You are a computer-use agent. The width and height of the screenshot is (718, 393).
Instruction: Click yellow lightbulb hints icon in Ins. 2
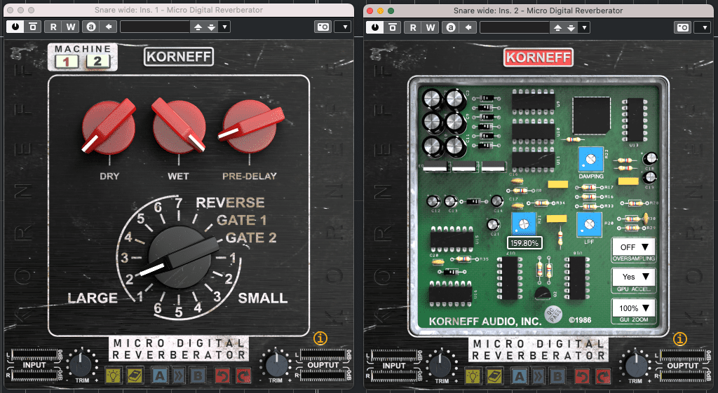(x=473, y=376)
